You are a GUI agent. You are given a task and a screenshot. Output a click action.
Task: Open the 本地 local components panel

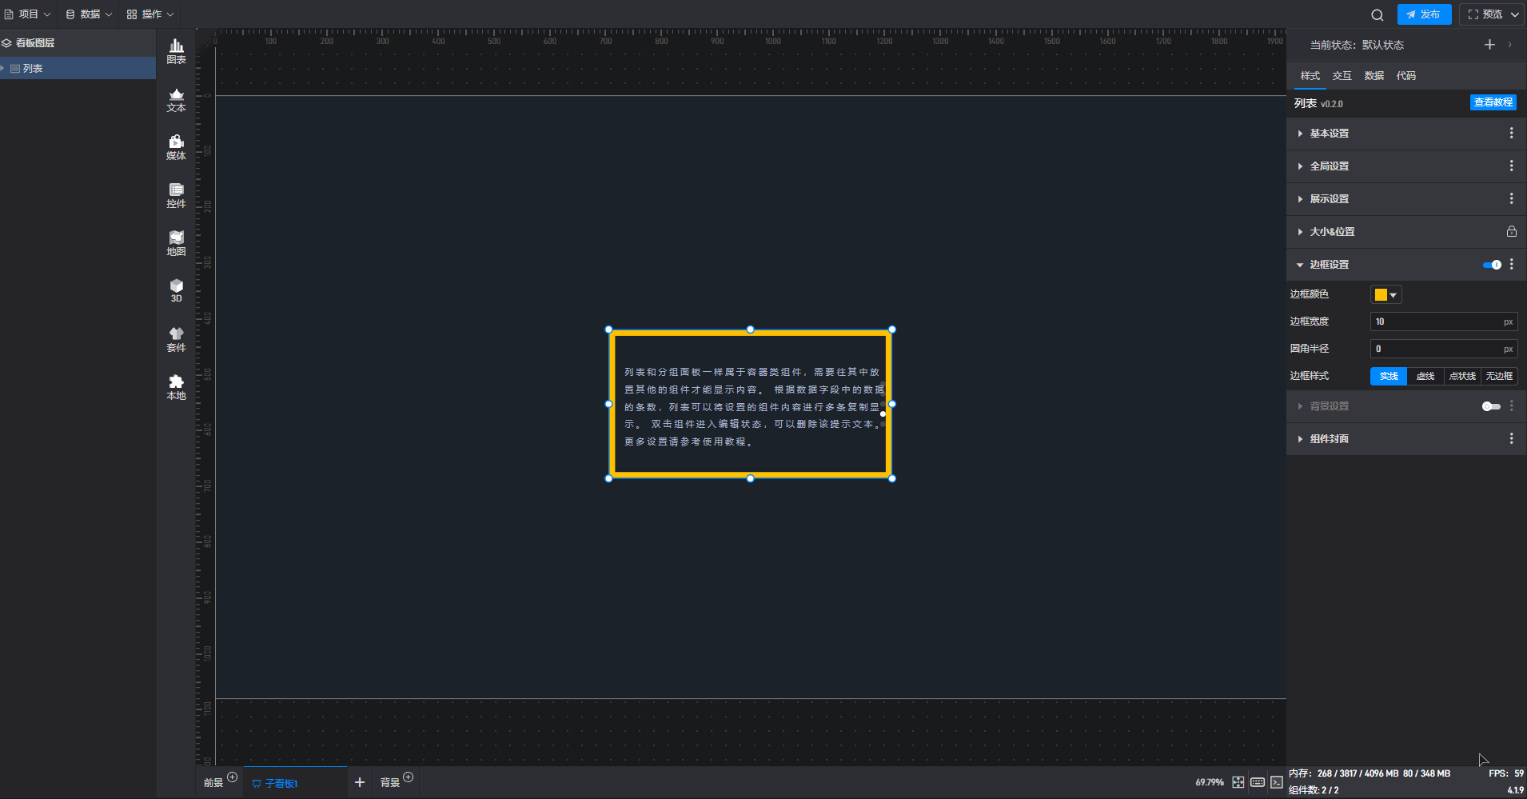[x=176, y=388]
